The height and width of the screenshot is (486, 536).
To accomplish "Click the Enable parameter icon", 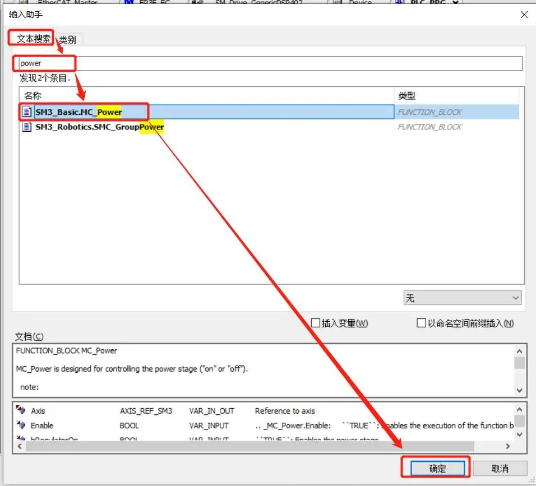I will [x=21, y=425].
